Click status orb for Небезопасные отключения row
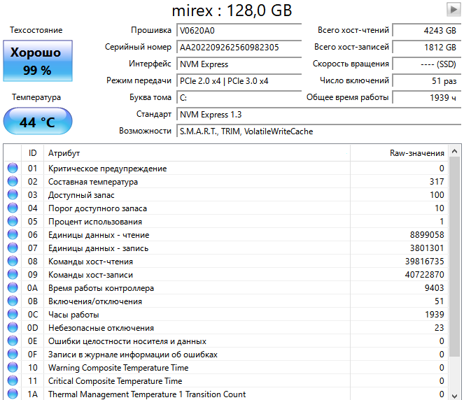464x400 pixels. pyautogui.click(x=13, y=328)
